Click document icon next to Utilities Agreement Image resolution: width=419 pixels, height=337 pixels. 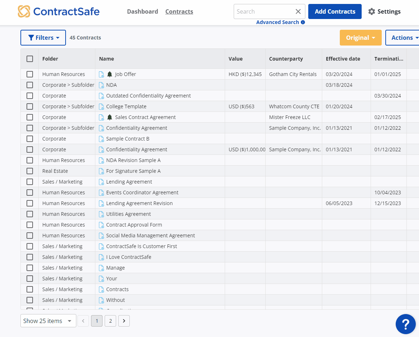pyautogui.click(x=101, y=214)
